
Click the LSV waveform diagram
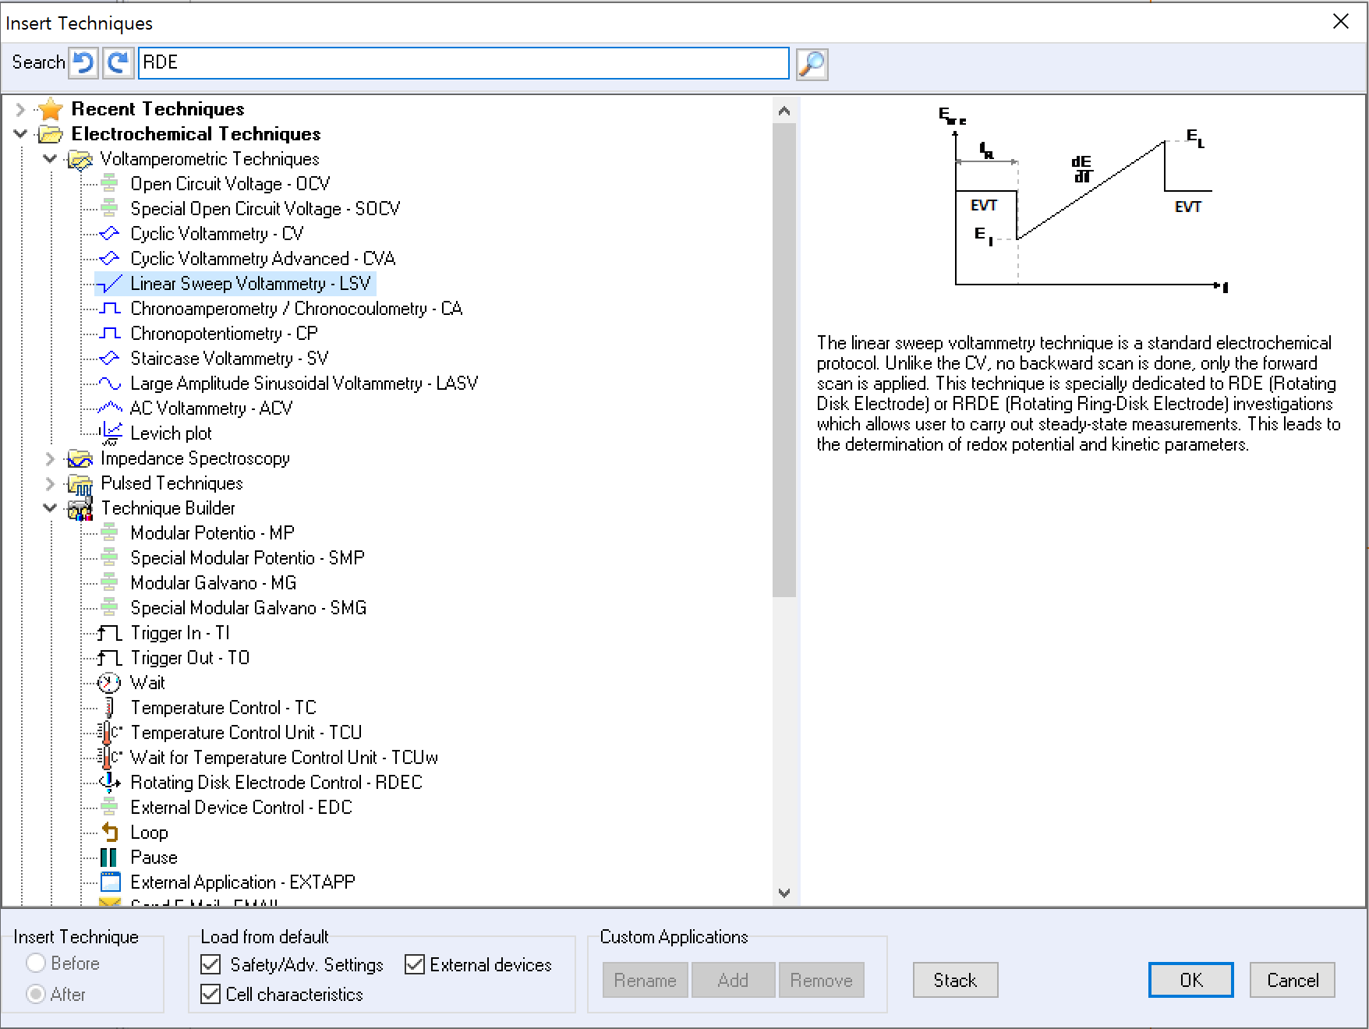point(1084,201)
